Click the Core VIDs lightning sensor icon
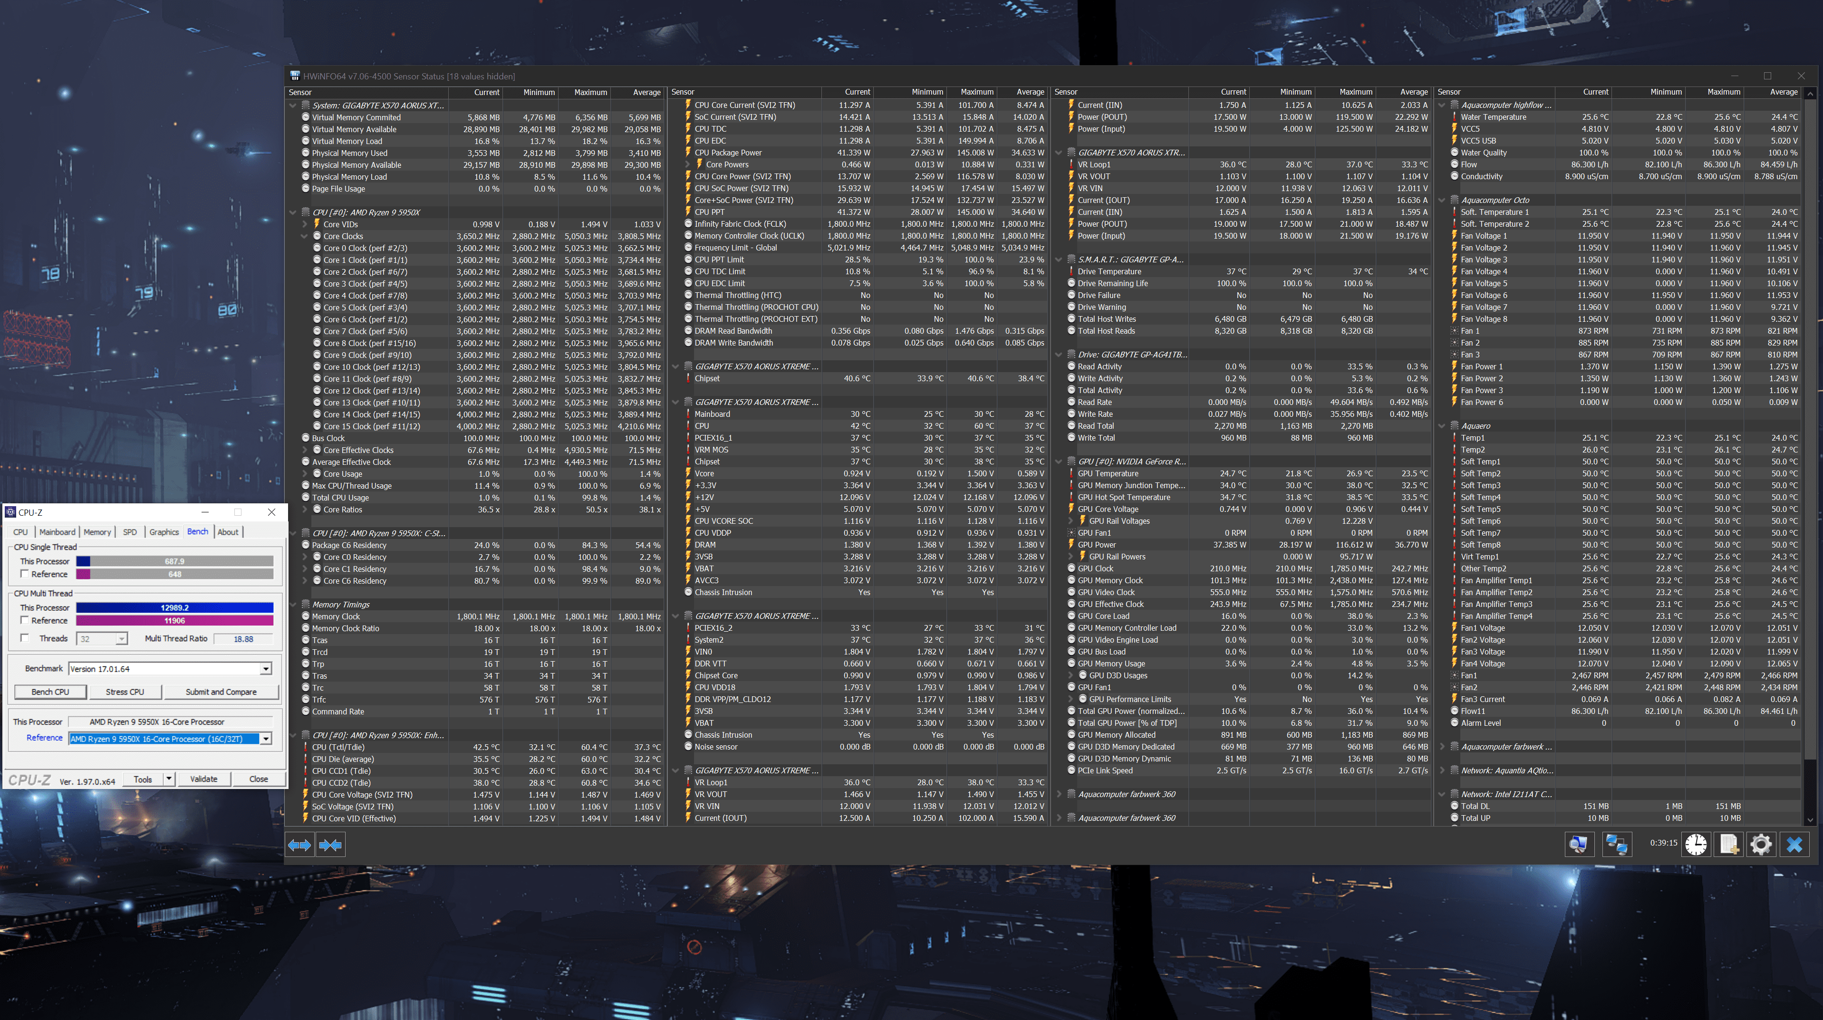Screen dimensions: 1823x1020 [317, 224]
